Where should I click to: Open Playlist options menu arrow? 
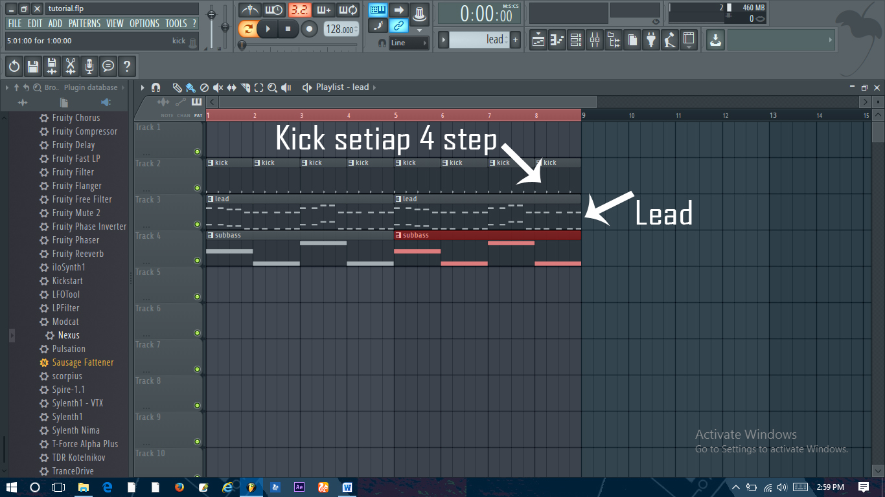[143, 87]
